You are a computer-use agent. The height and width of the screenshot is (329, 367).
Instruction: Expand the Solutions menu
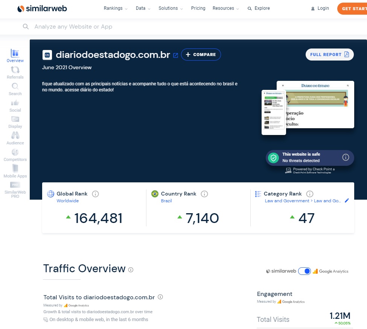tap(171, 8)
